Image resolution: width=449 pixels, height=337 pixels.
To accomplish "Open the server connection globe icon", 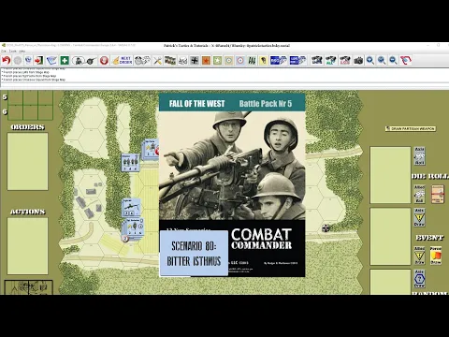I will pyautogui.click(x=28, y=60).
